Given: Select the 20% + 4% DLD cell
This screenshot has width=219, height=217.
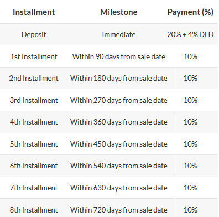Looking at the screenshot, I should [x=190, y=34].
